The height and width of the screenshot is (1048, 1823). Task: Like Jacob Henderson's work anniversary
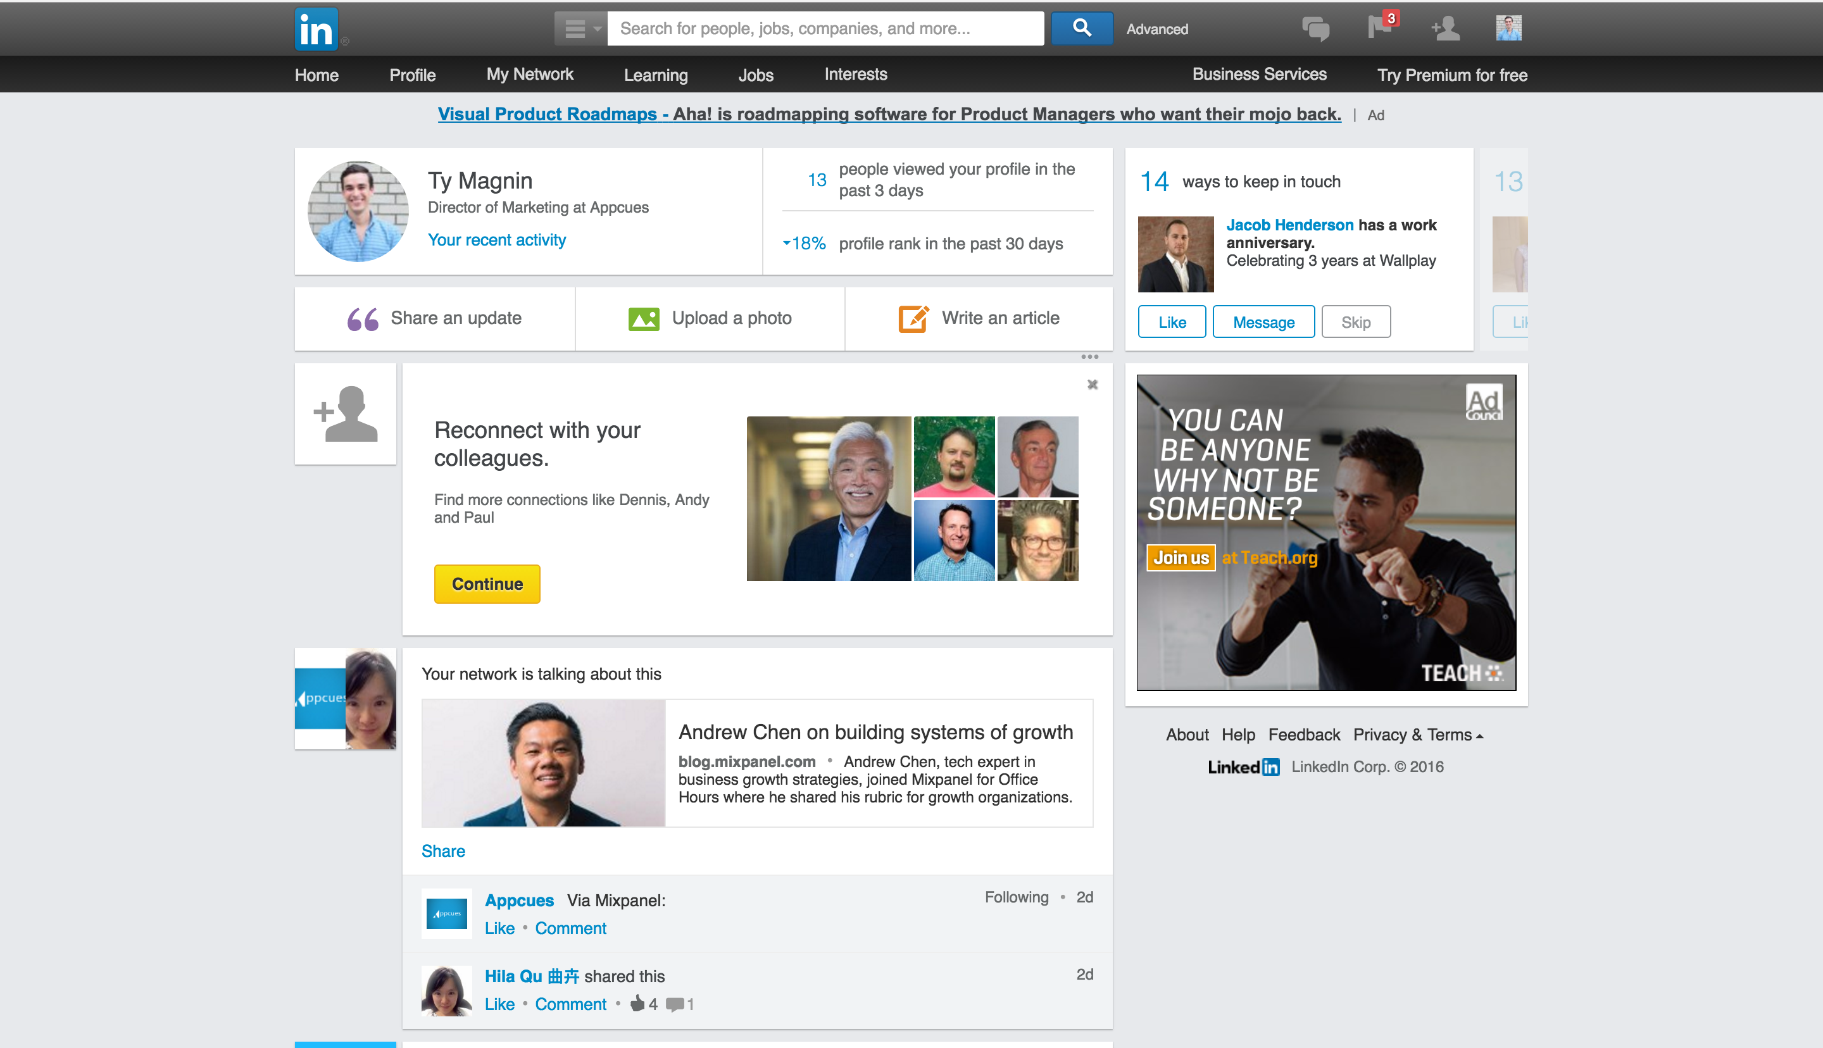click(x=1172, y=321)
